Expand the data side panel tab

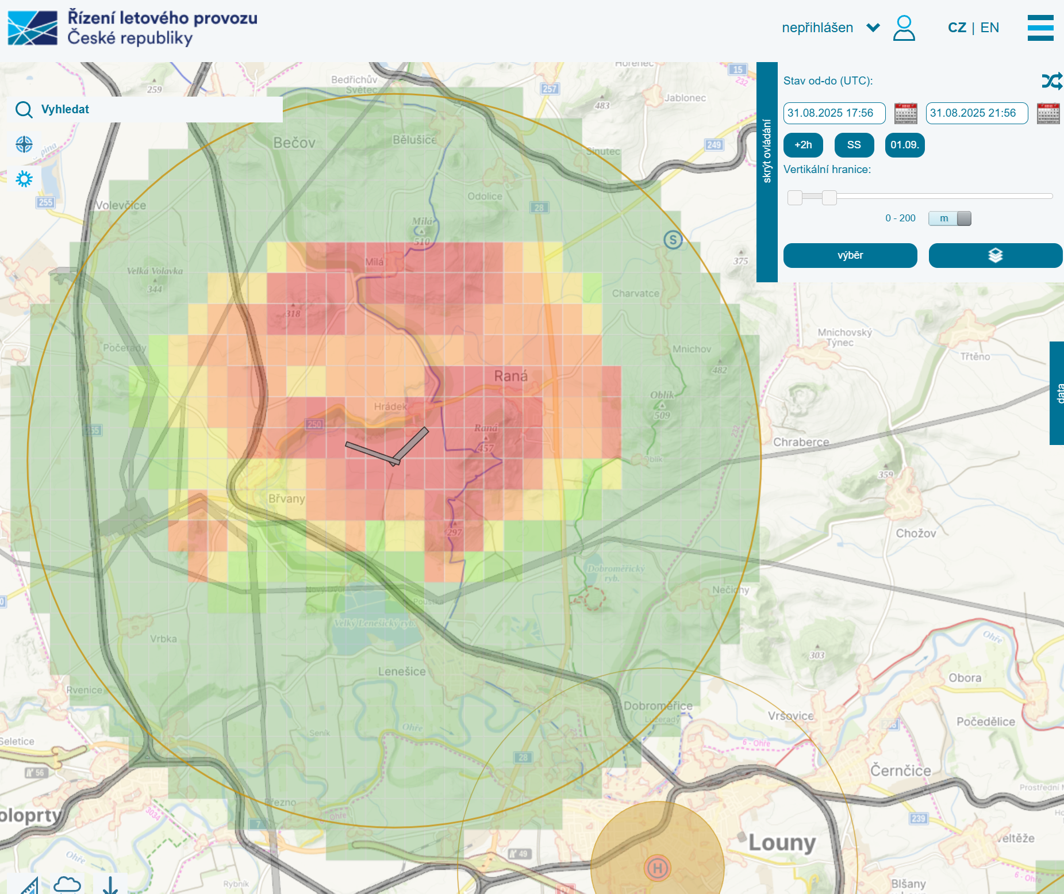[x=1057, y=393]
